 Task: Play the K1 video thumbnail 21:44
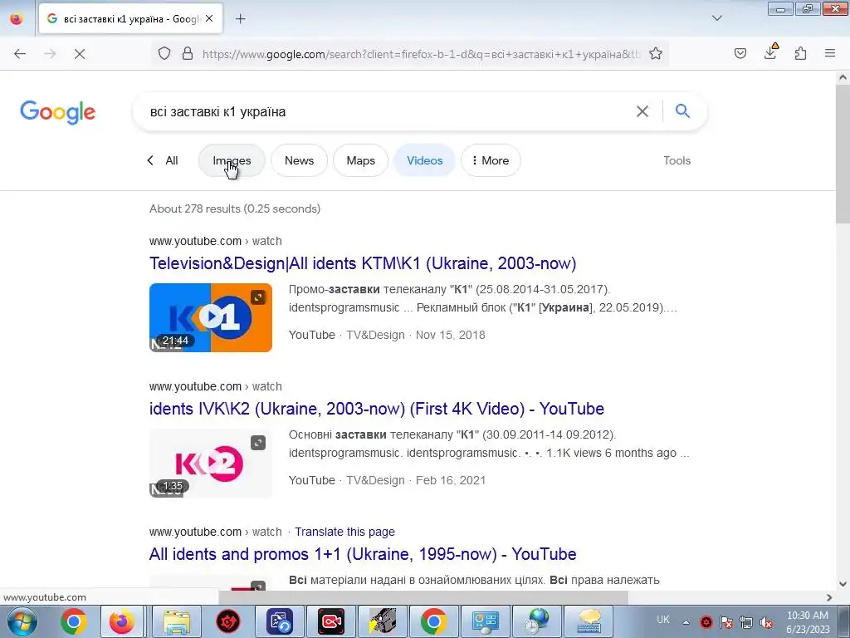210,317
